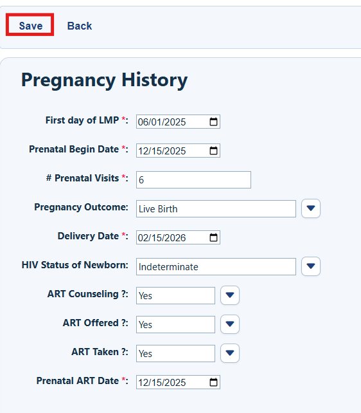This screenshot has width=361, height=413.
Task: Select the Prenatal Begin Date text field
Action: click(178, 151)
